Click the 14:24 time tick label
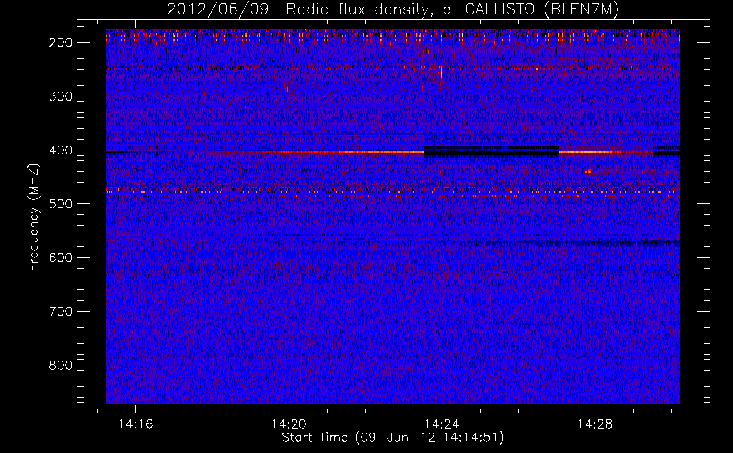The width and height of the screenshot is (733, 453). pos(442,424)
